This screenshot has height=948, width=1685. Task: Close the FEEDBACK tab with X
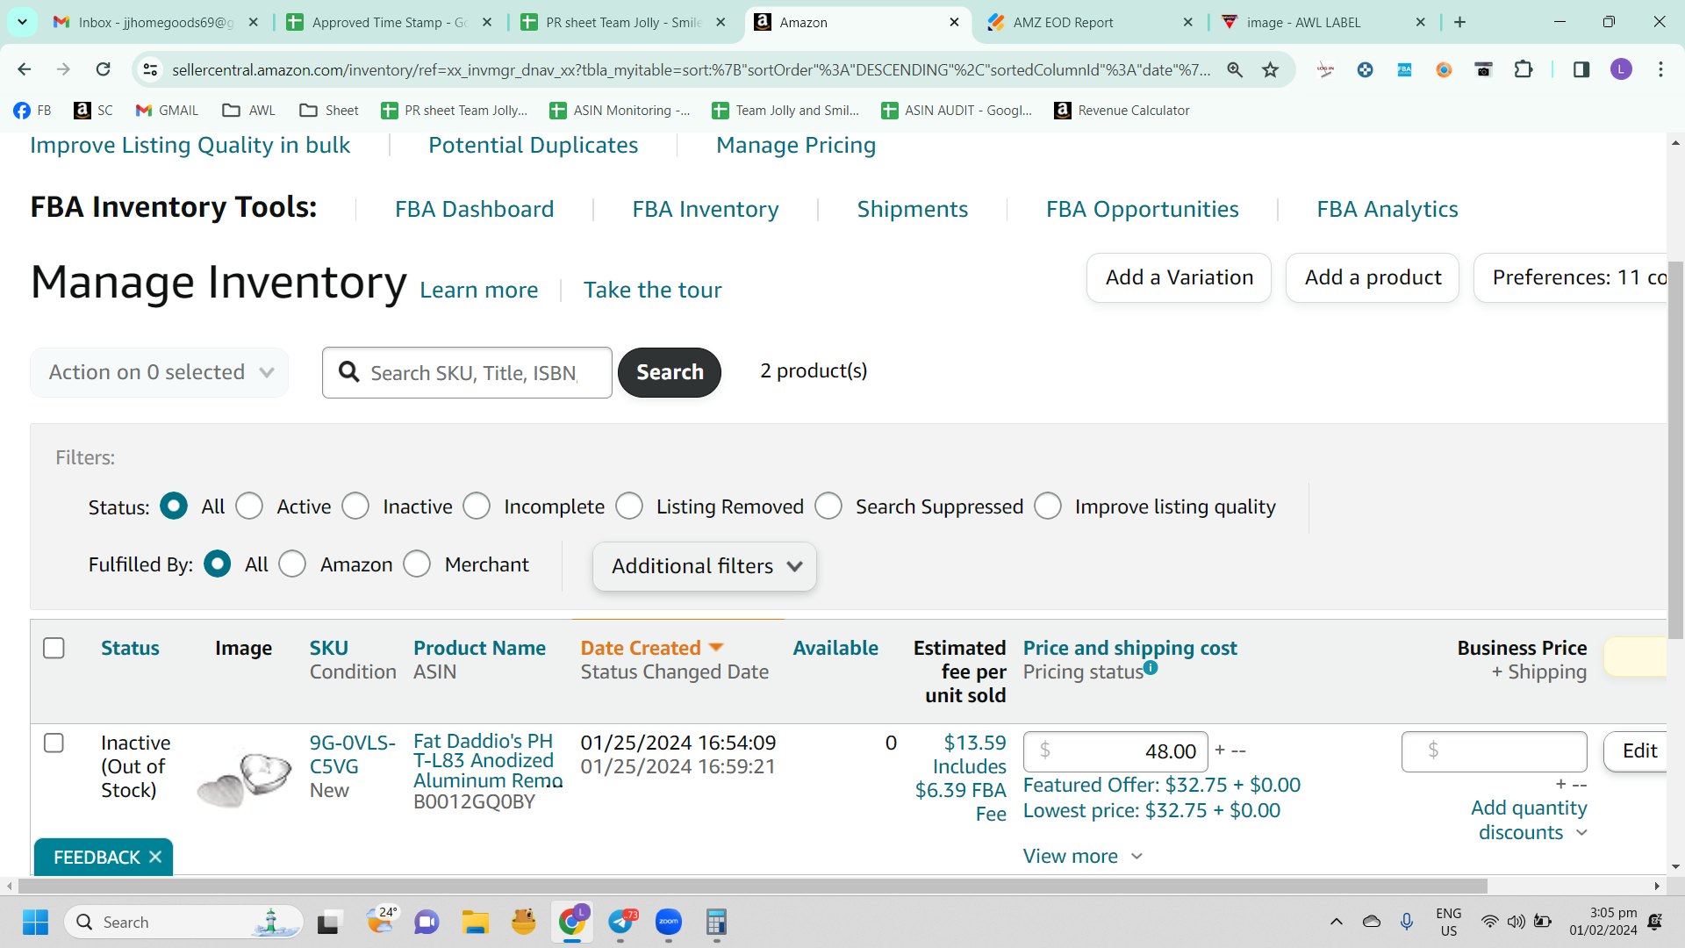155,857
